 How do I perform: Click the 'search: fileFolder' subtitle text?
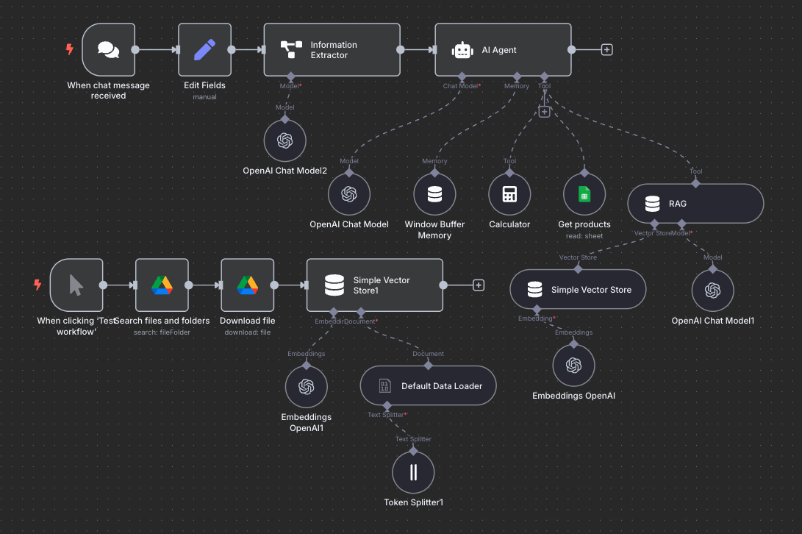click(x=162, y=332)
